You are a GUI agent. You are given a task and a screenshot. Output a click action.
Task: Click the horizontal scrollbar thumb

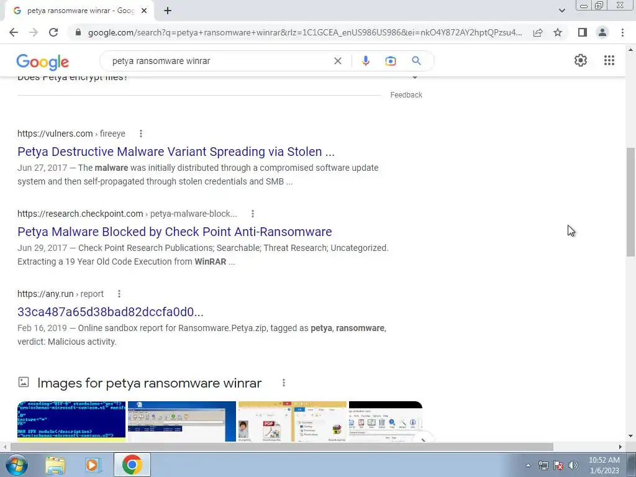click(281, 447)
